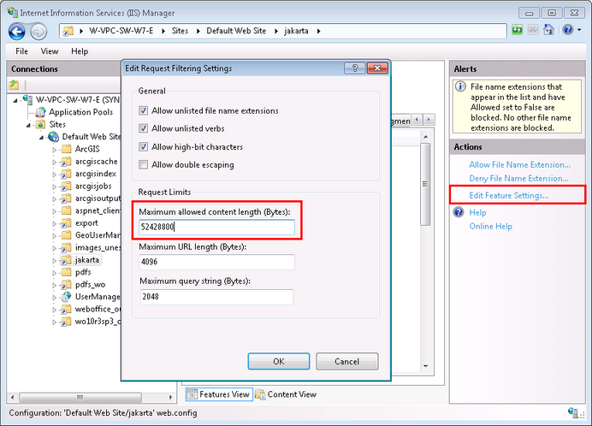Click the status bar network configuration icon
592x426 pixels.
(573, 412)
